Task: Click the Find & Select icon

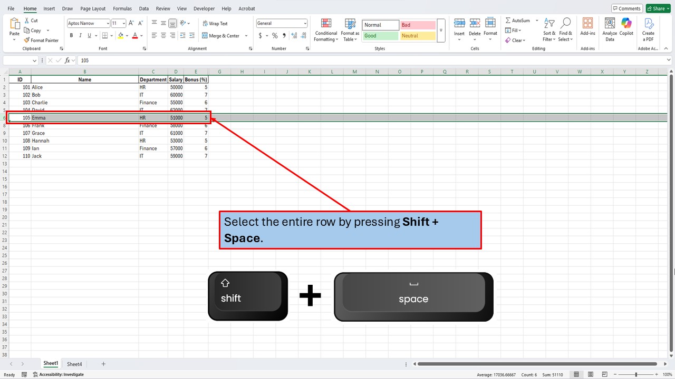Action: point(565,30)
